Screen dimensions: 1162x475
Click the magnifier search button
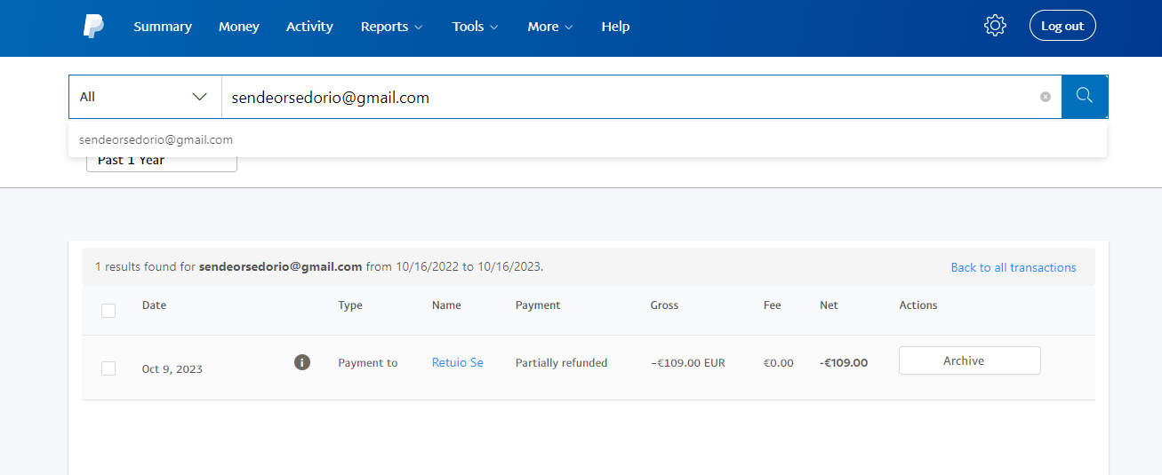click(x=1085, y=96)
